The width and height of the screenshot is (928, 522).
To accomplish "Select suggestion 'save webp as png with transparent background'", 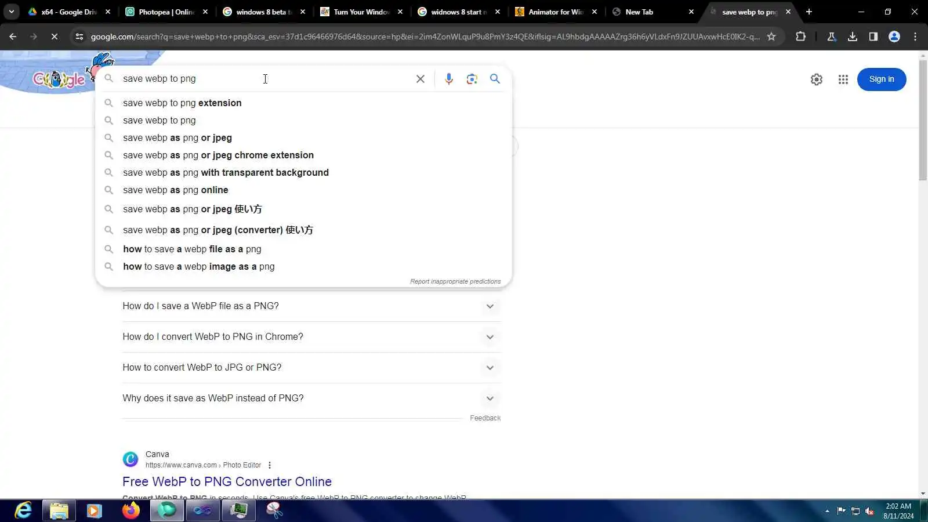I will pos(303,172).
